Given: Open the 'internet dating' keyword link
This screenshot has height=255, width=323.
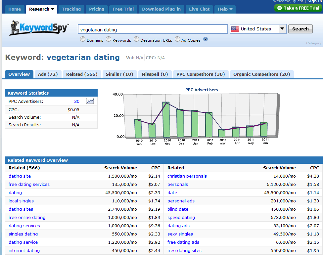Looking at the screenshot, I should tap(24, 250).
